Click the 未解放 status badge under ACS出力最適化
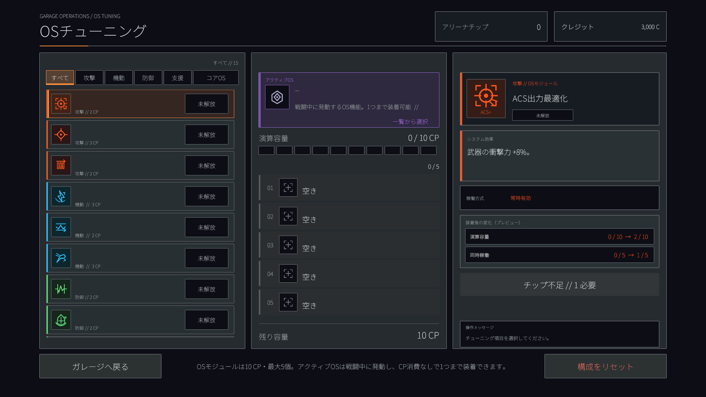This screenshot has width=706, height=397. click(543, 115)
